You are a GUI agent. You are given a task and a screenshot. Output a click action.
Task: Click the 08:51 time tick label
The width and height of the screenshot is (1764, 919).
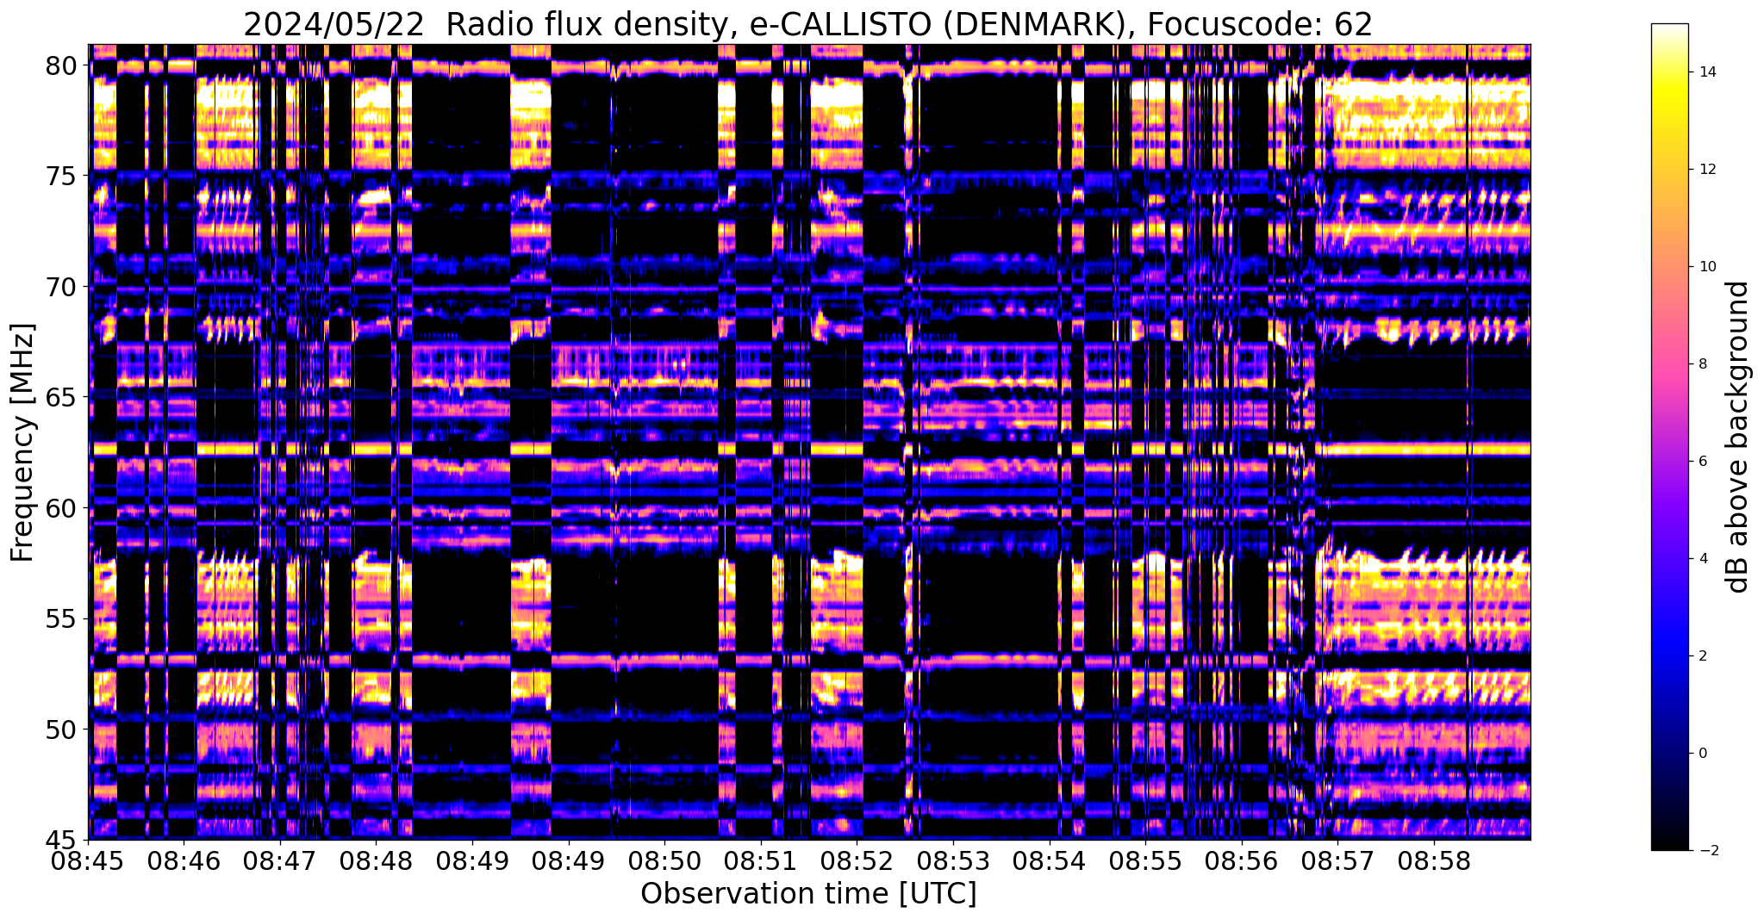[x=761, y=861]
